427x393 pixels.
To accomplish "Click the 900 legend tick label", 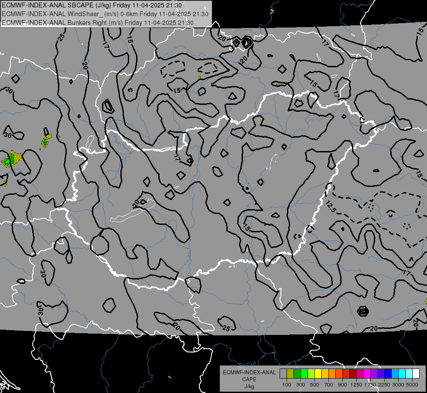I will coord(342,385).
